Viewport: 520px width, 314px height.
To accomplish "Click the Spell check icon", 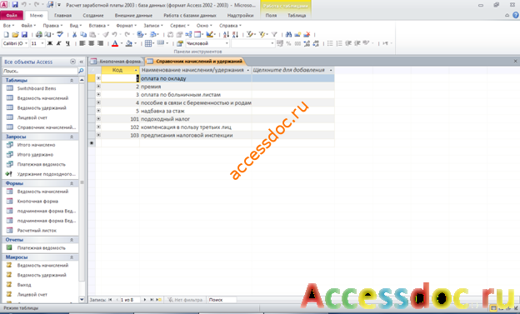I will pyautogui.click(x=60, y=34).
